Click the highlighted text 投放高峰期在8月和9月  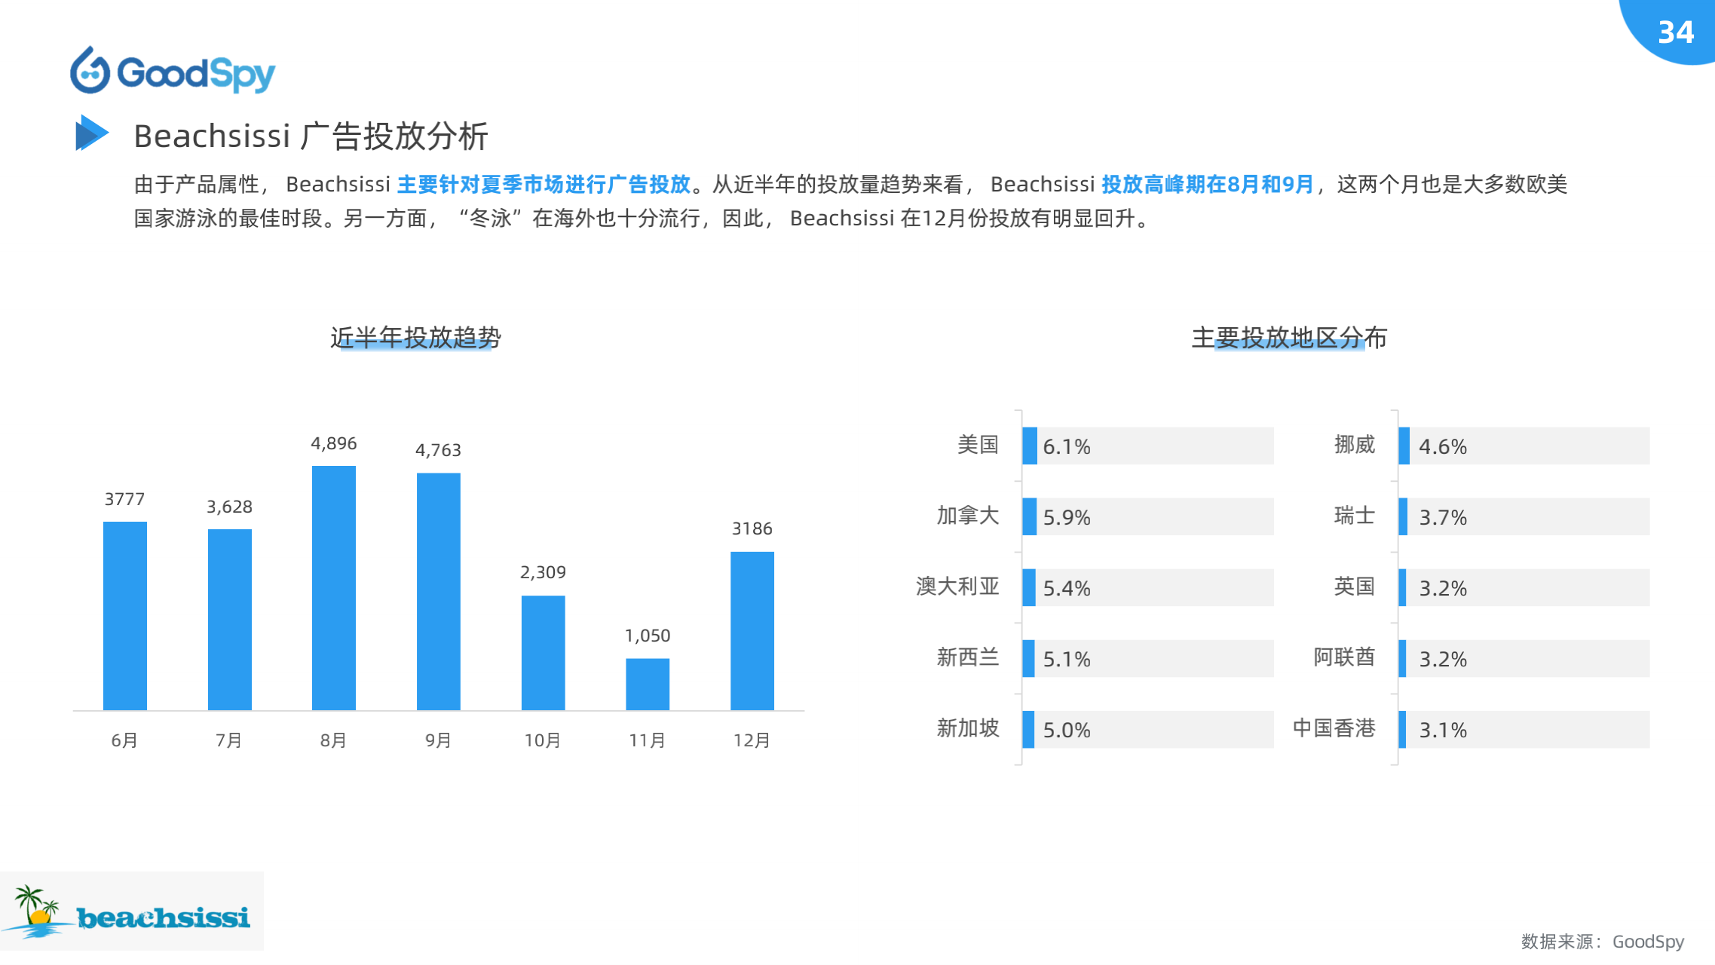coord(1207,184)
